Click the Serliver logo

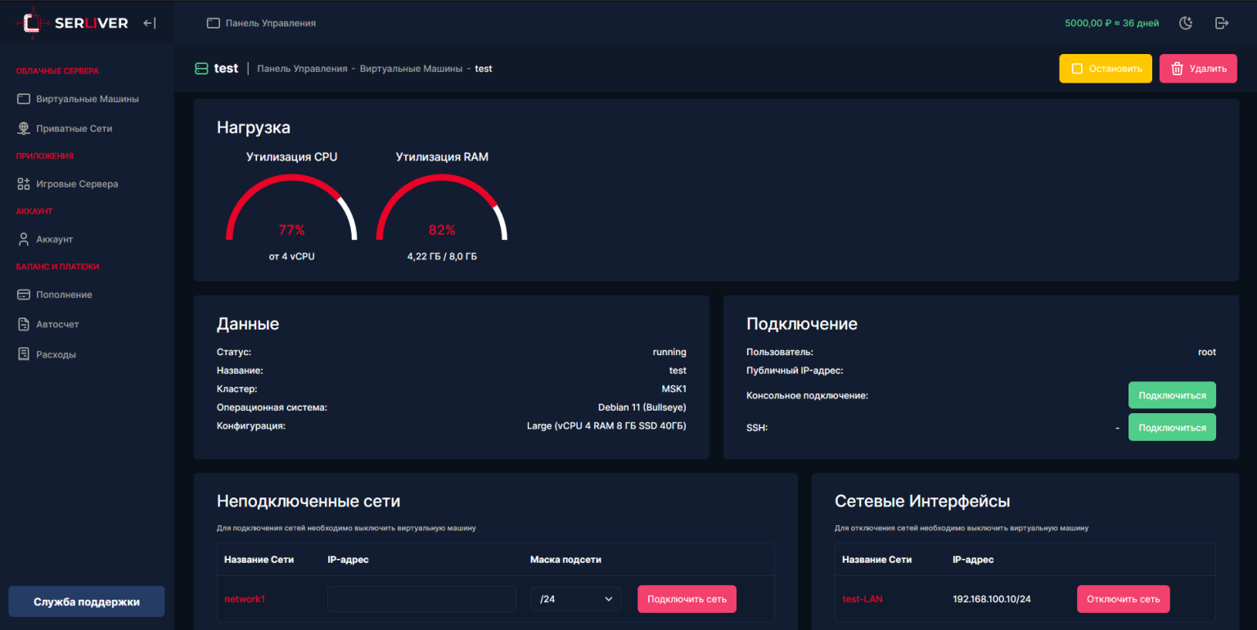(x=72, y=23)
